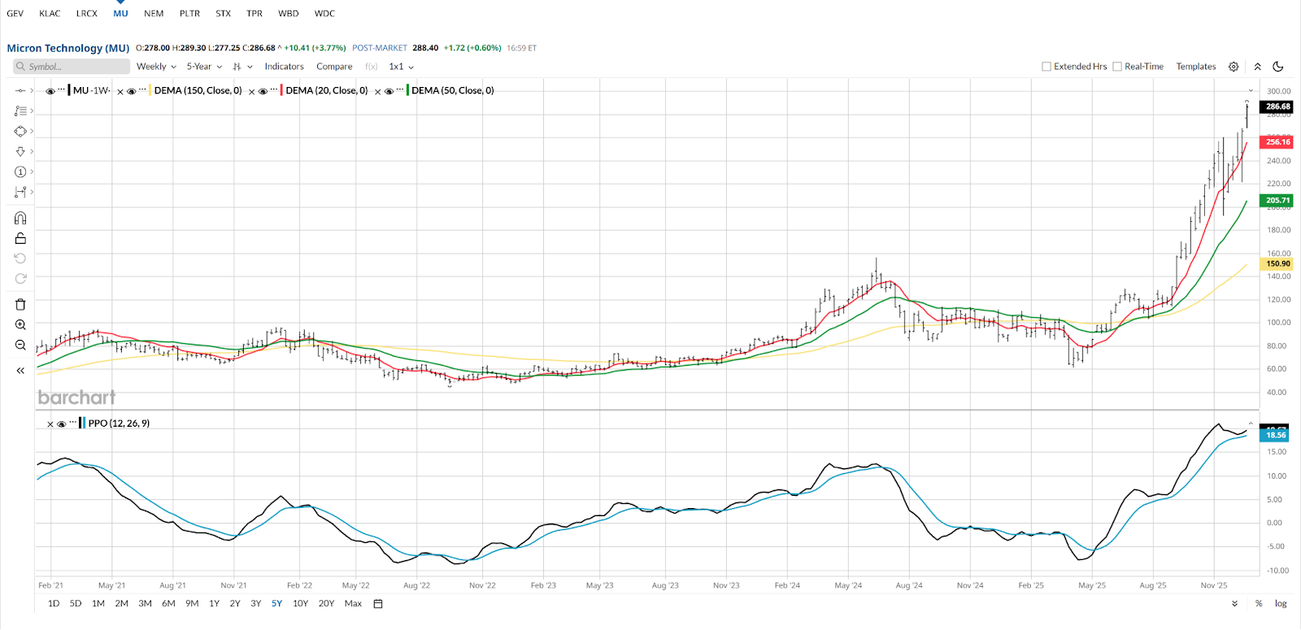
Task: Toggle the magnet snap tool
Action: point(20,218)
